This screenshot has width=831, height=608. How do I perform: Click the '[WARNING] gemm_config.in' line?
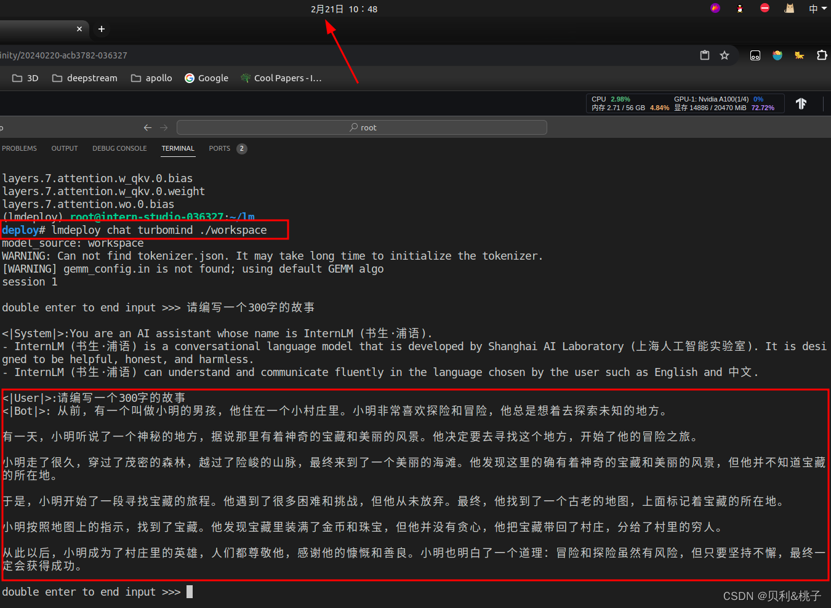coord(193,269)
